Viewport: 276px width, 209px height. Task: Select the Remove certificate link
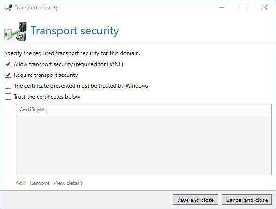[40, 183]
